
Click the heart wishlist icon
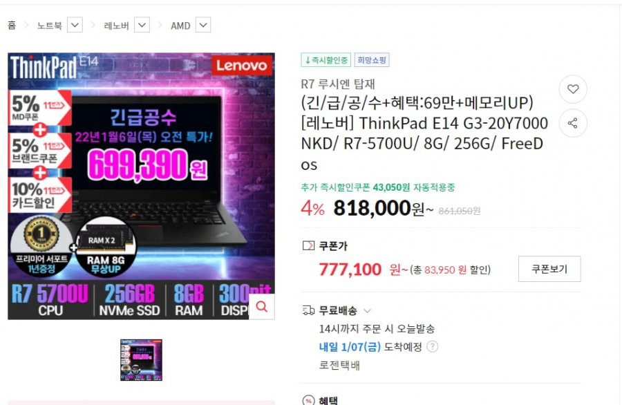[573, 89]
